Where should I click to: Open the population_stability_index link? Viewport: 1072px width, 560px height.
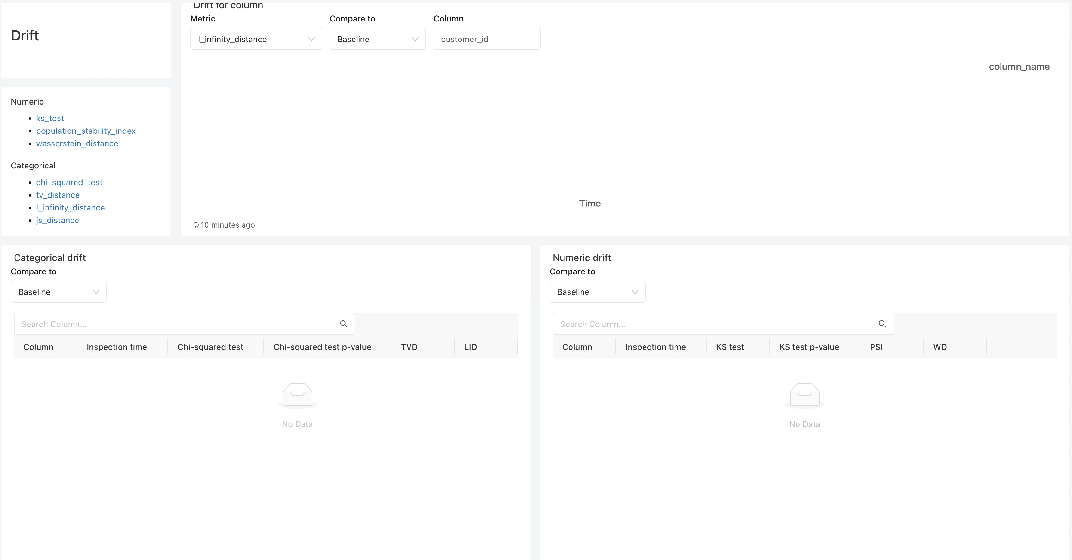click(x=86, y=131)
